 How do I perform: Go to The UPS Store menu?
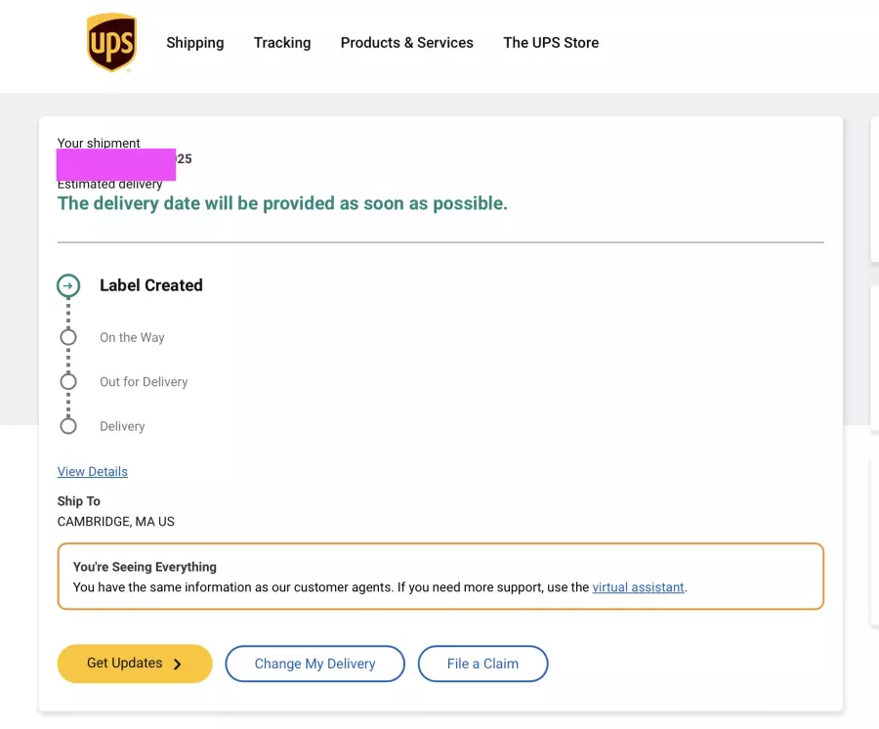[x=551, y=43]
